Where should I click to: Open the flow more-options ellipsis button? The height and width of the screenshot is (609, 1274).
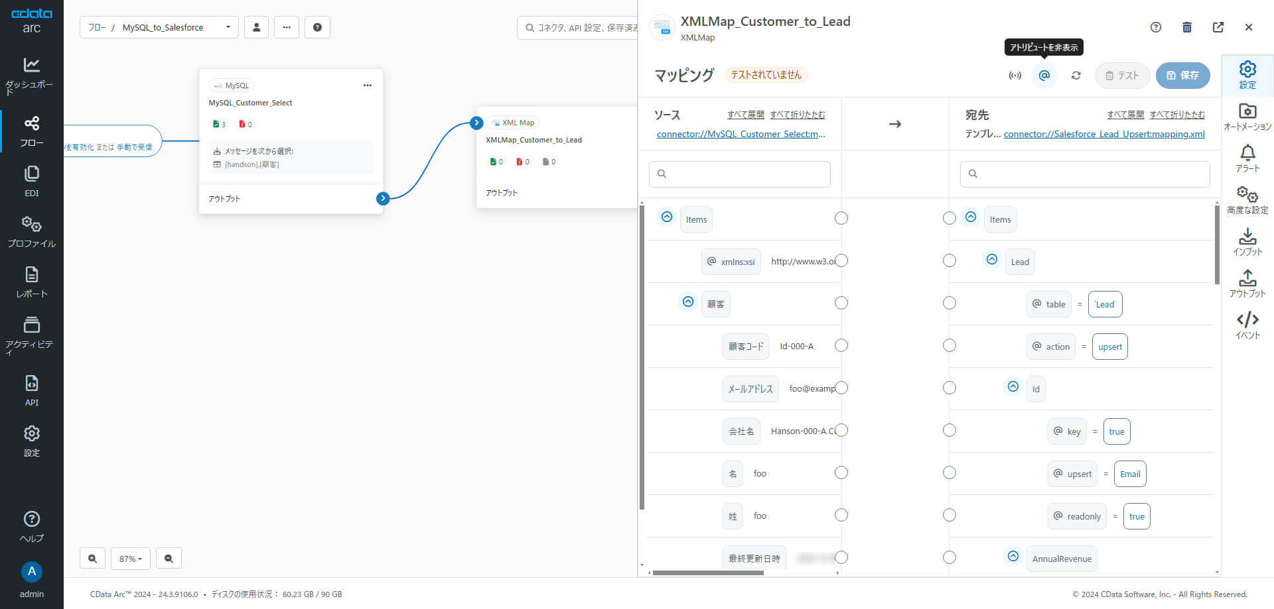[287, 27]
